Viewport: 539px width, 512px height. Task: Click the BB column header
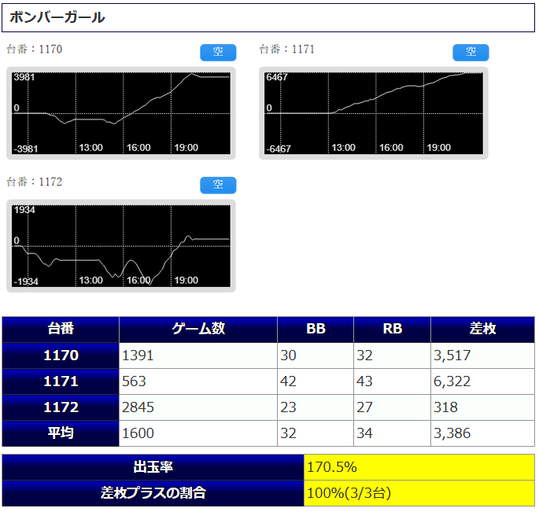[x=315, y=329]
